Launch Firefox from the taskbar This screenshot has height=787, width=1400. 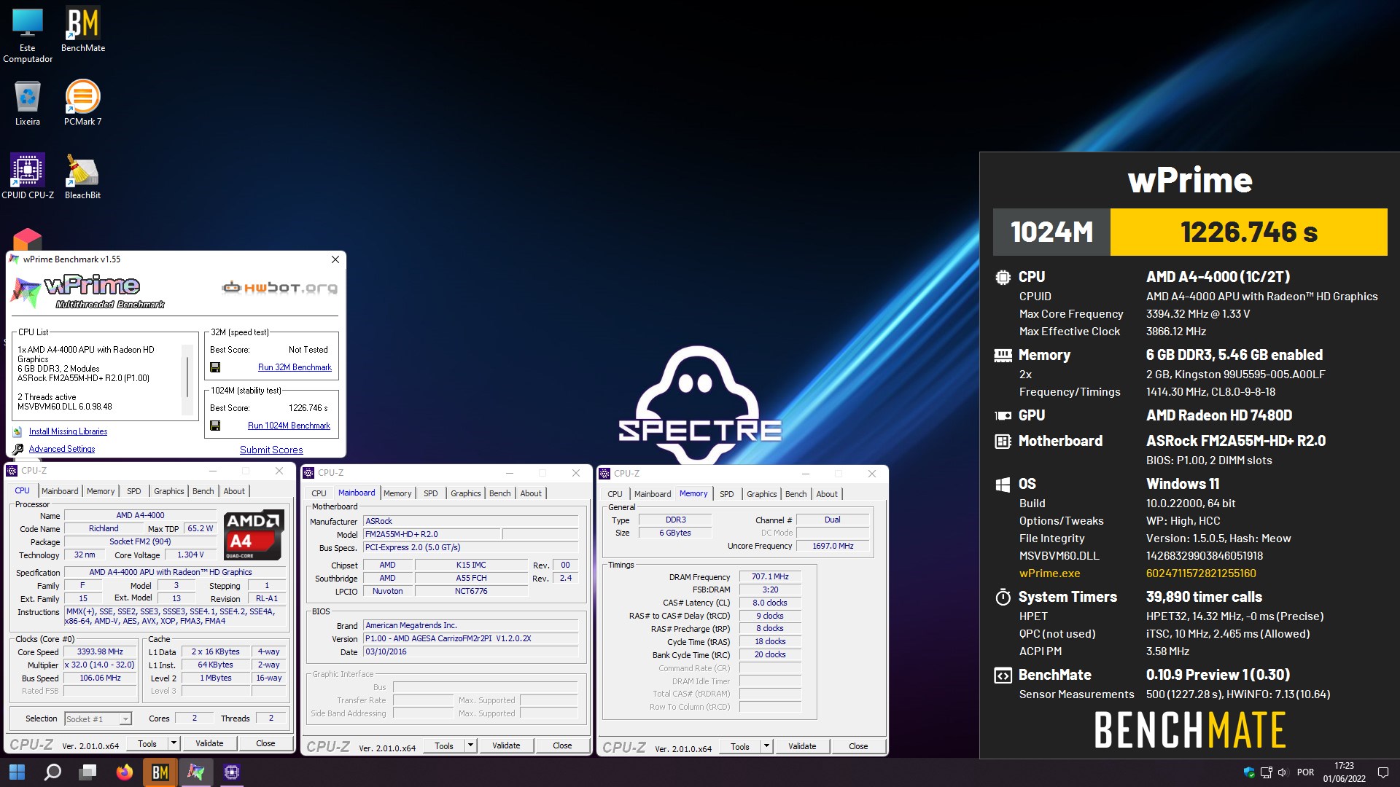[x=125, y=772]
